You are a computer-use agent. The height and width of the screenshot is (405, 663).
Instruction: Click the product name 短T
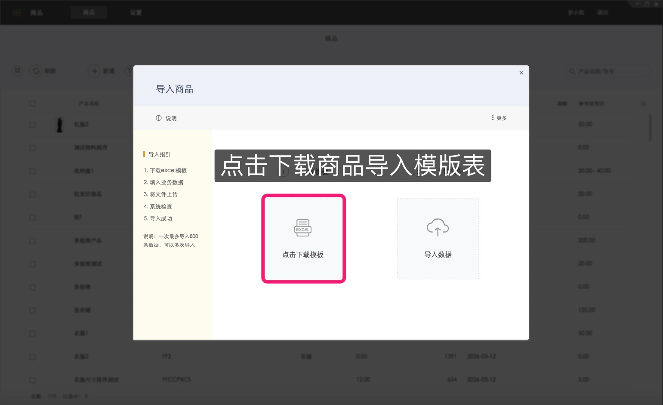78,218
